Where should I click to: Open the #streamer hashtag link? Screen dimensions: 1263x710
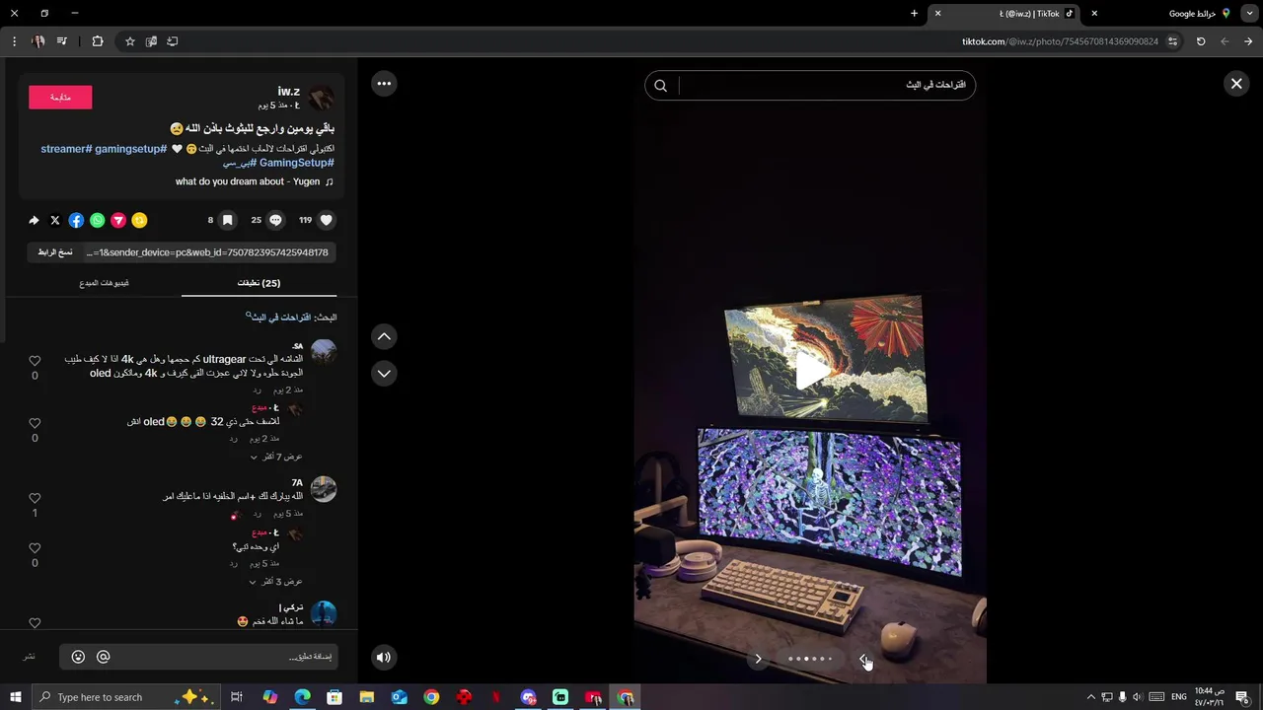pyautogui.click(x=66, y=149)
